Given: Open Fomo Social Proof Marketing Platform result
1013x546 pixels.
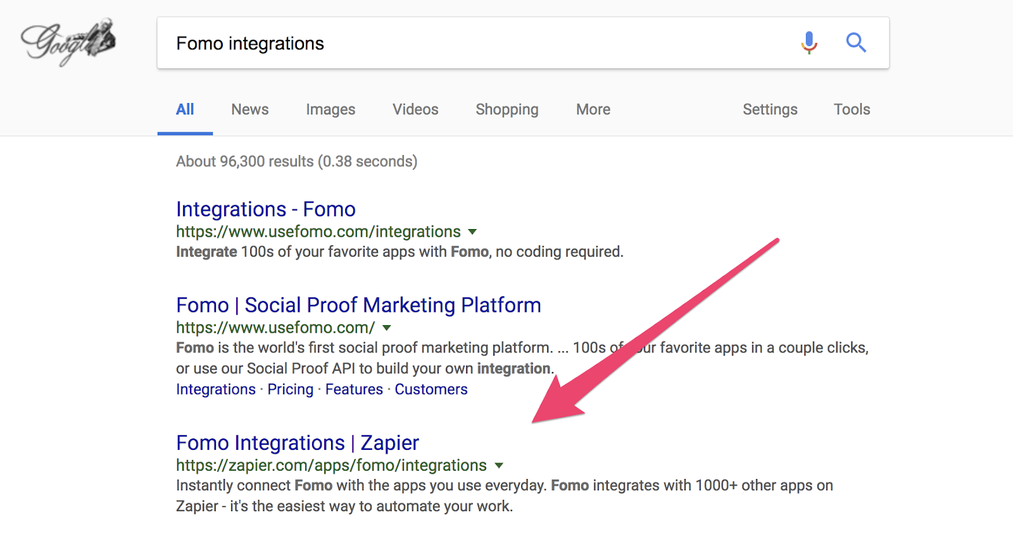Looking at the screenshot, I should (358, 306).
